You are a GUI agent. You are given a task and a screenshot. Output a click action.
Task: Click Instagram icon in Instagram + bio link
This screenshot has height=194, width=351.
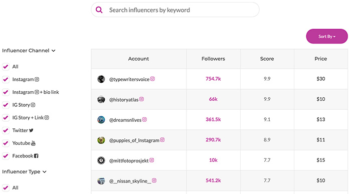click(x=37, y=92)
